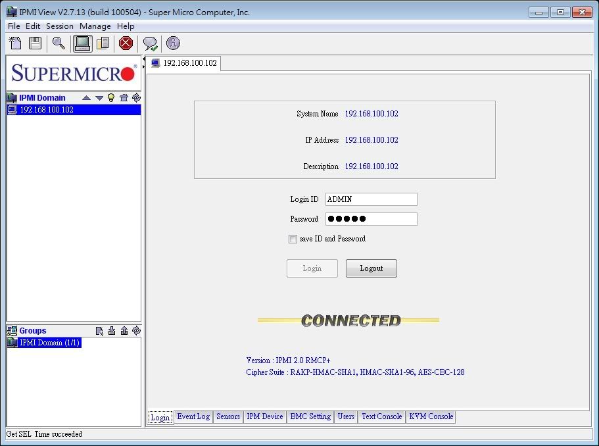Click the Login ID field containing ADMIN
Screen dimensions: 599x446
click(371, 199)
